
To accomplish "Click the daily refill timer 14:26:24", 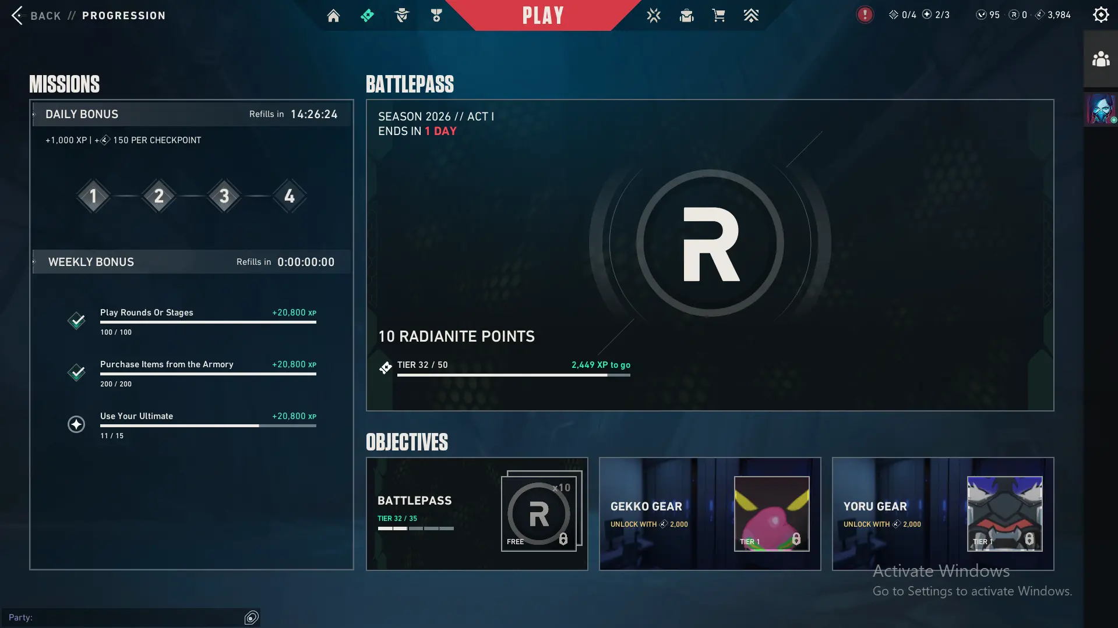I will 314,115.
